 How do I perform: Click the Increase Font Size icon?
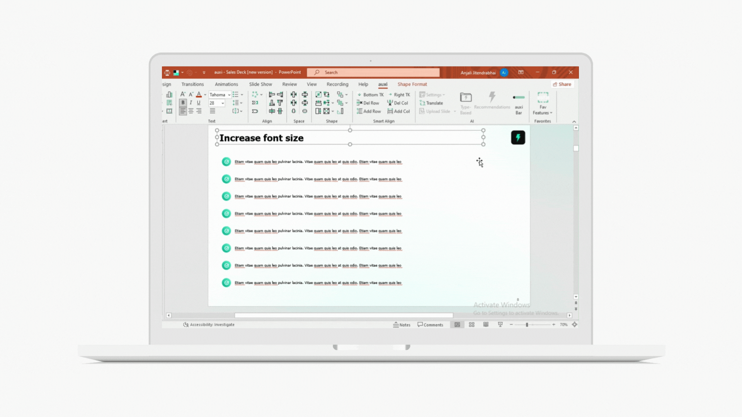click(x=183, y=95)
